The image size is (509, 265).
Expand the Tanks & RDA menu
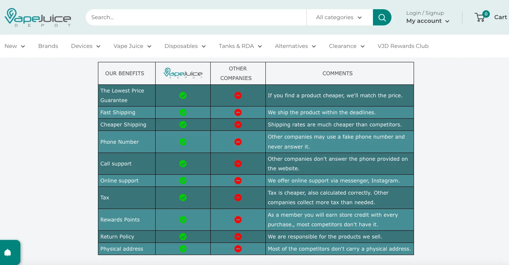[x=240, y=46]
